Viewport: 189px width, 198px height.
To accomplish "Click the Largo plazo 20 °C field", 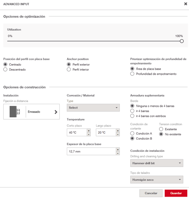I will (x=106, y=133).
